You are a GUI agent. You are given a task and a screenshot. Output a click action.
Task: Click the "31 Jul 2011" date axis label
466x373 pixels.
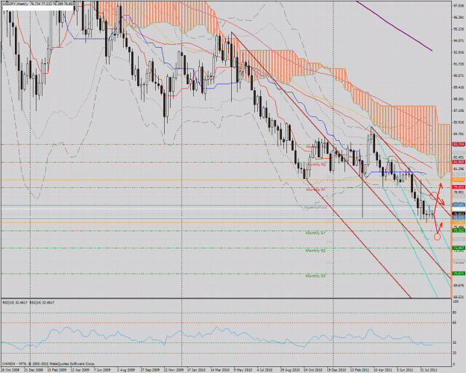pos(429,370)
